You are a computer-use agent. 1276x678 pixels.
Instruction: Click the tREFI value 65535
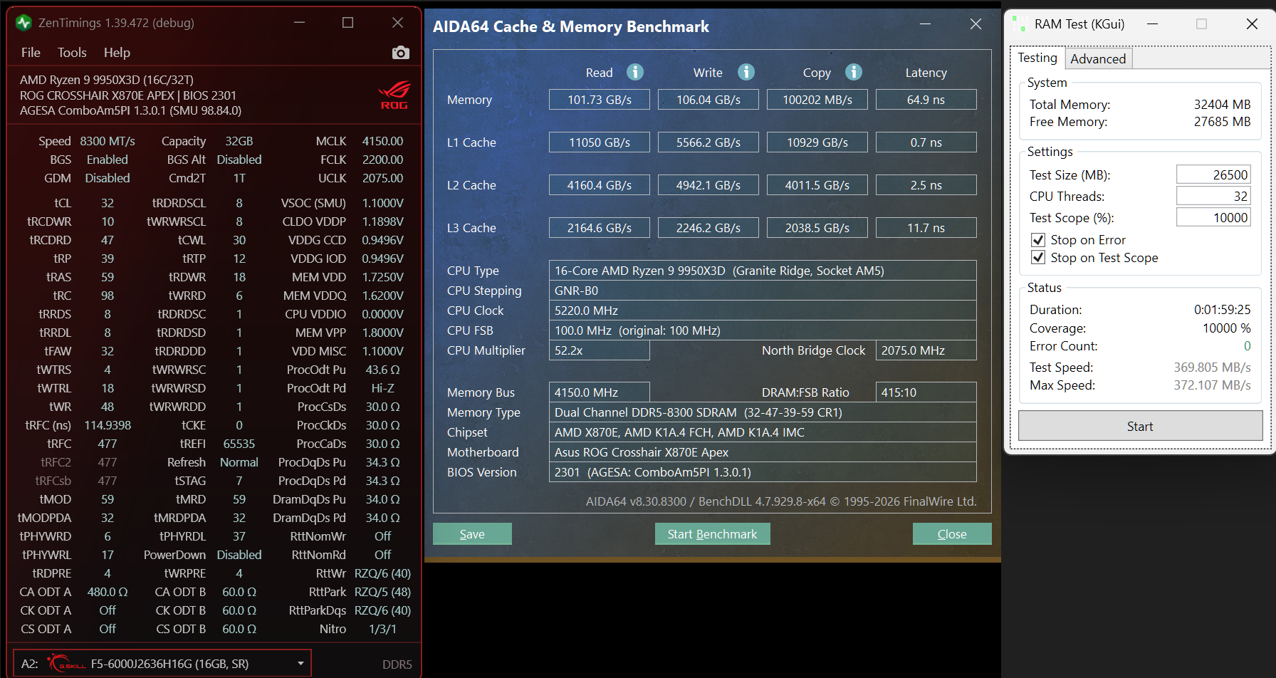click(239, 444)
